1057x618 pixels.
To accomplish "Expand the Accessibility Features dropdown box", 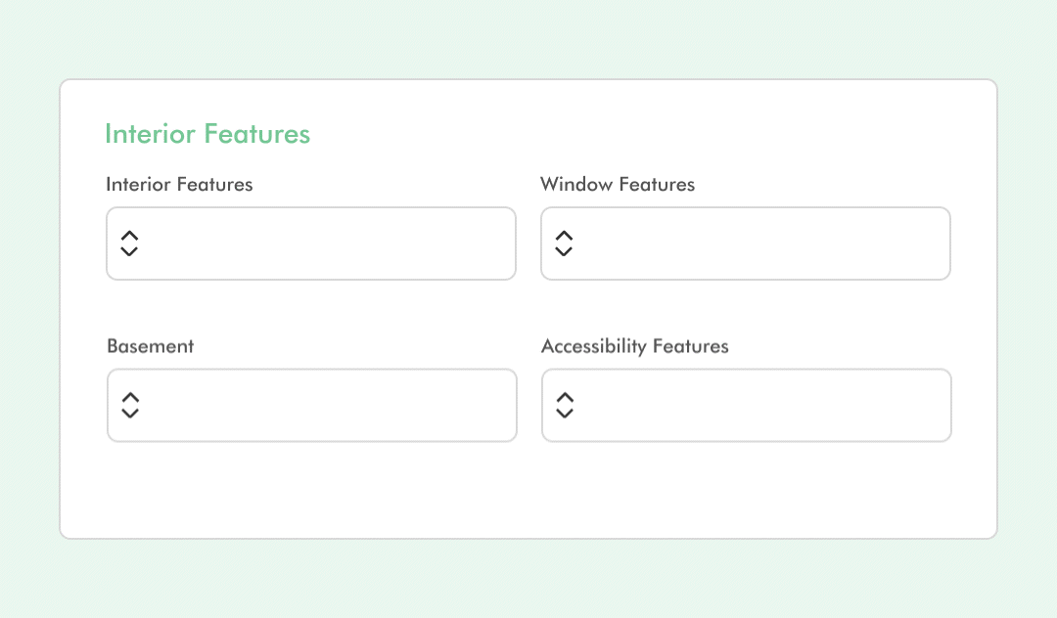I will (x=747, y=405).
